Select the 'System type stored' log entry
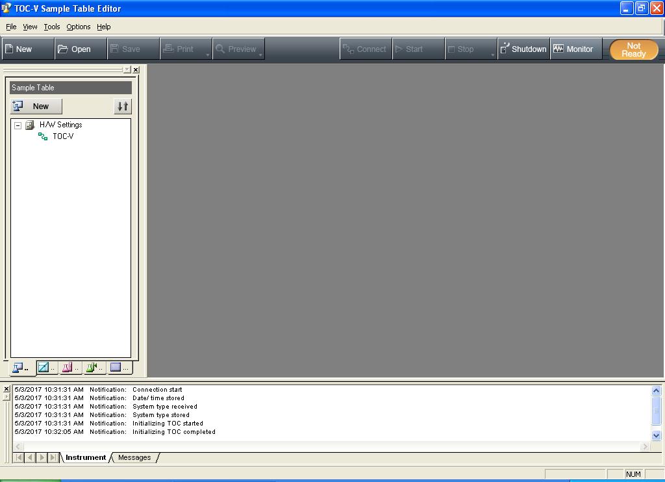Screen dimensions: 665x482 coord(102,415)
